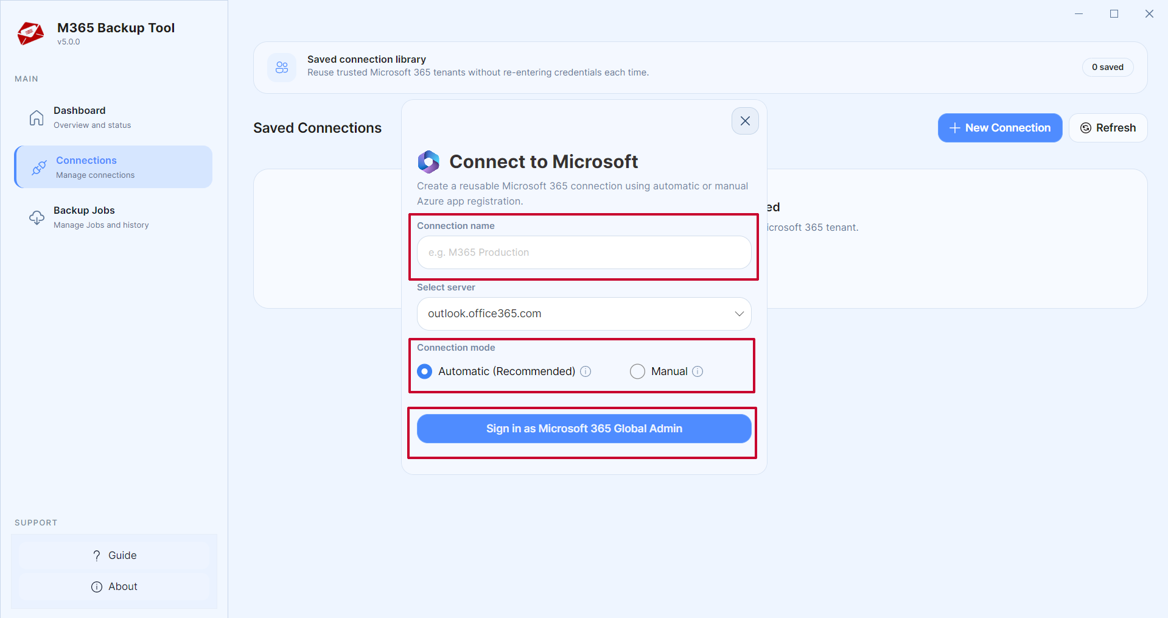Image resolution: width=1168 pixels, height=618 pixels.
Task: Close the application window
Action: 1149,13
